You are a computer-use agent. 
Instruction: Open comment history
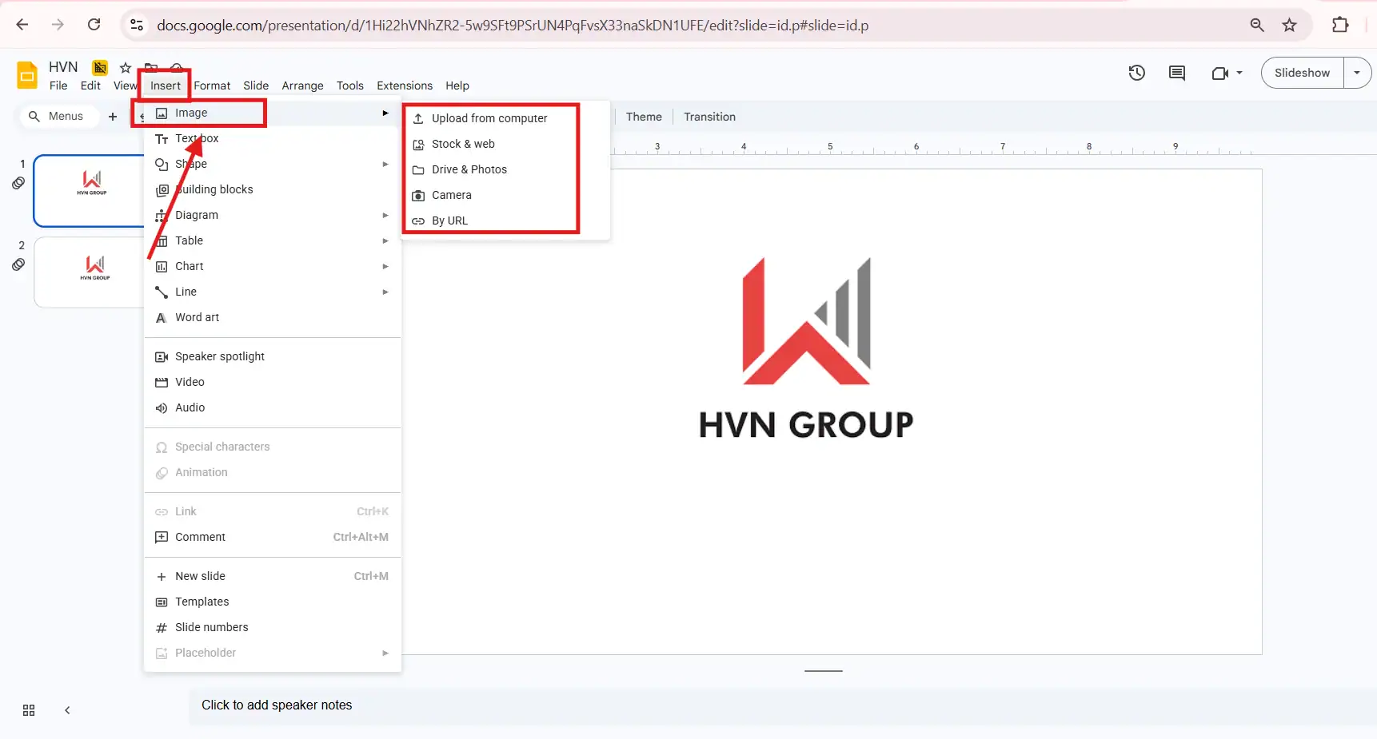click(x=1176, y=73)
